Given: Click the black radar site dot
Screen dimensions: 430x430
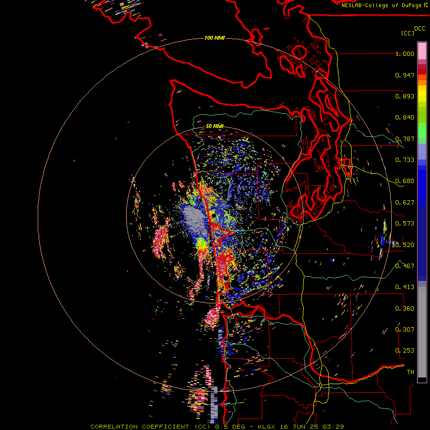Looking at the screenshot, I should tap(214, 216).
